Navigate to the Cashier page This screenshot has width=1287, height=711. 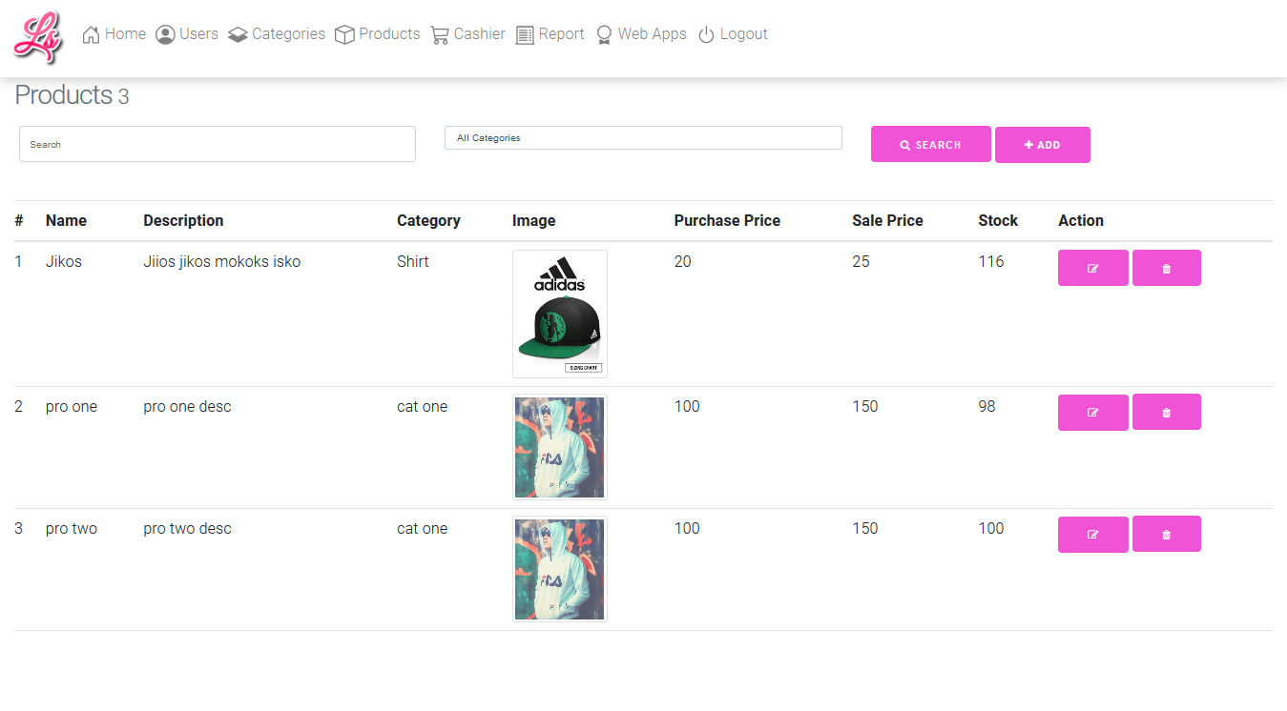pos(467,34)
